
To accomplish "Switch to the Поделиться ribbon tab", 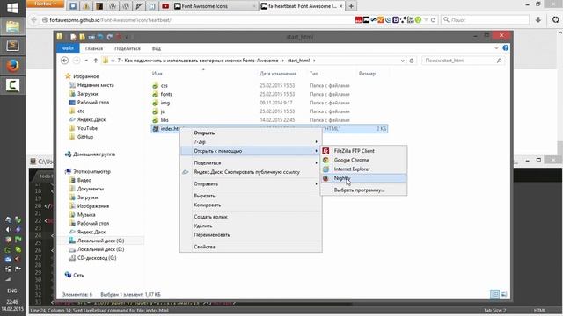I will point(128,48).
